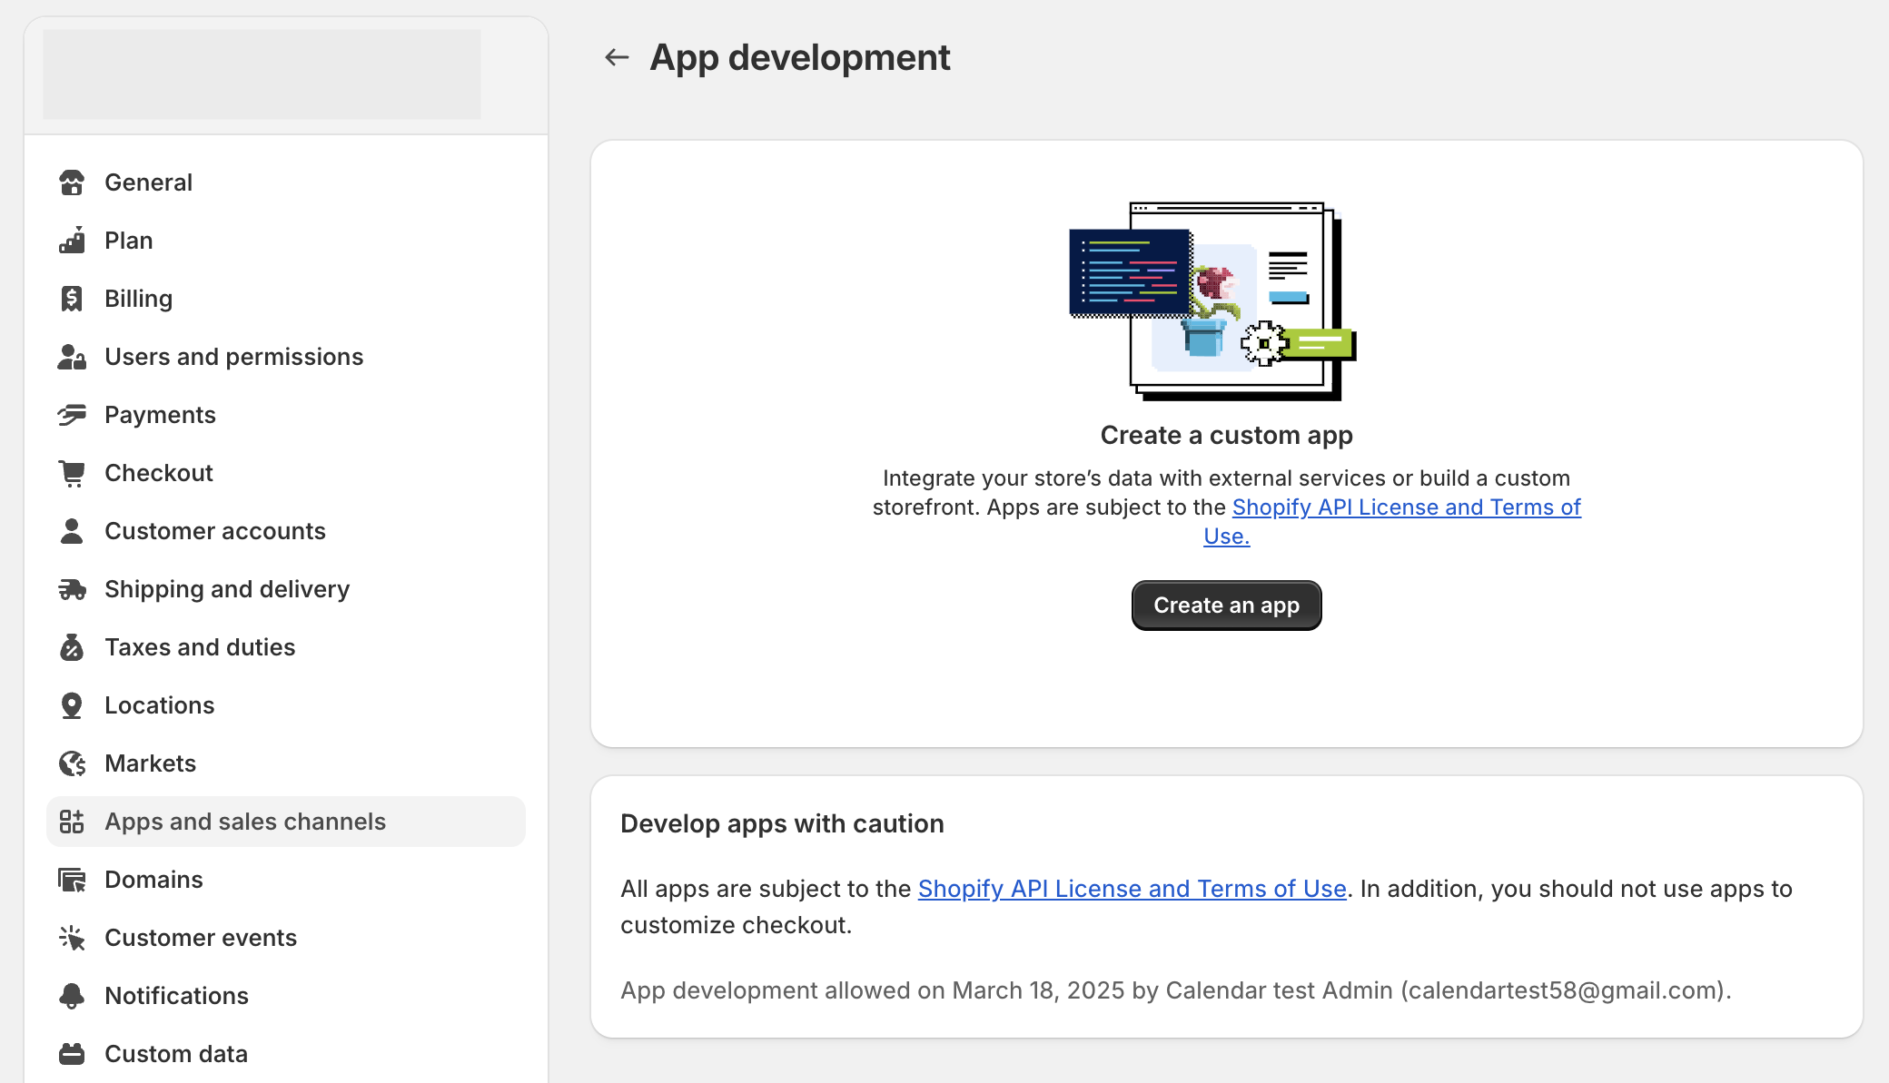Click the Custom data icon
1889x1083 pixels.
tap(72, 1054)
